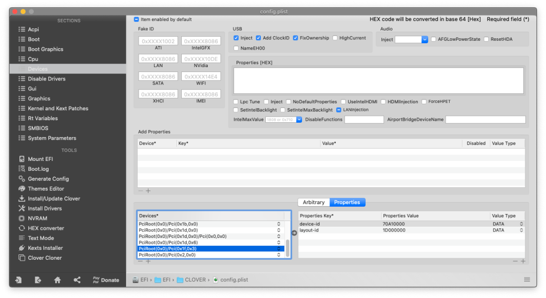Click the PayPal Donate button
This screenshot has height=298, width=546.
[105, 280]
